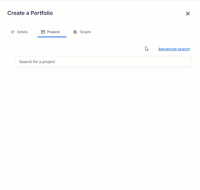
Task: Select the target icon next to Targets
Action: point(75,32)
